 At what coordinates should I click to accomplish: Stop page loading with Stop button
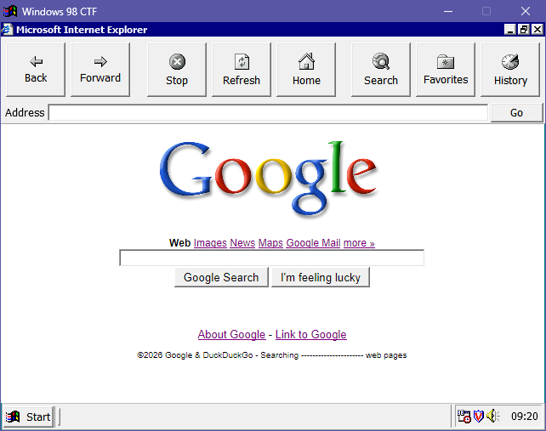click(177, 70)
